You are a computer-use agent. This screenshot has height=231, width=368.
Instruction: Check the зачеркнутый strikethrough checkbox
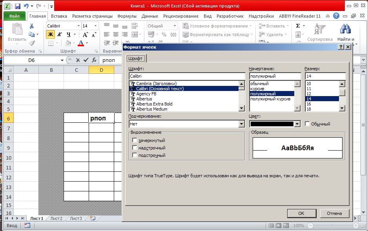coord(135,140)
